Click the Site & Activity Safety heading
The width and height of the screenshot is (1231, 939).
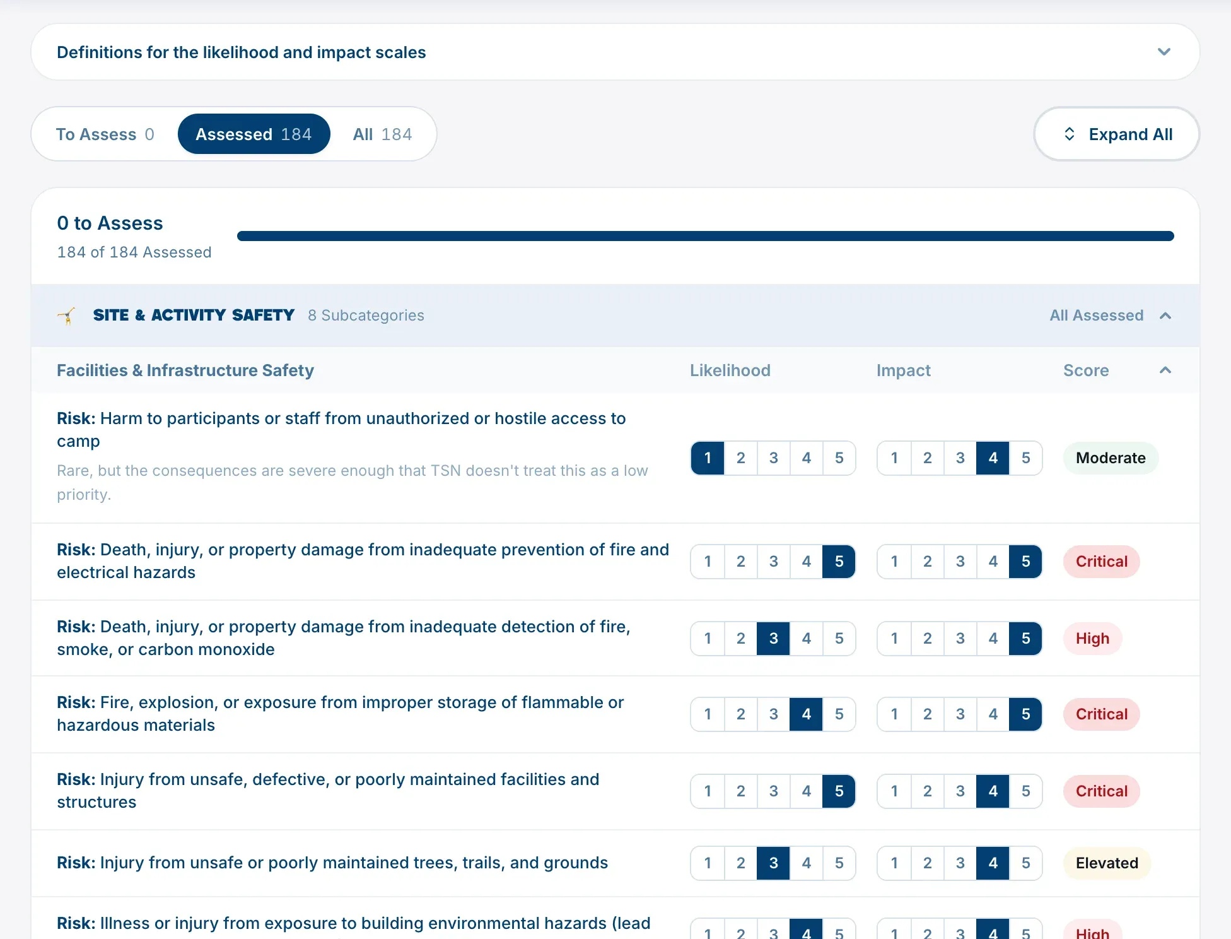coord(194,315)
